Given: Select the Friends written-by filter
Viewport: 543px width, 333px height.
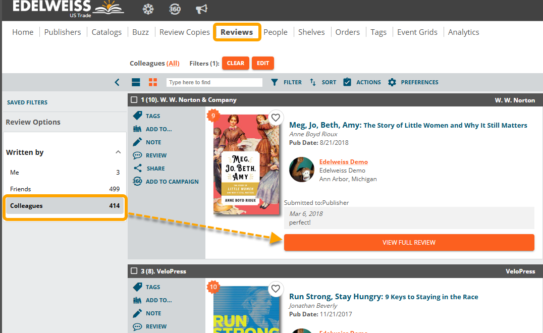Looking at the screenshot, I should click(65, 189).
